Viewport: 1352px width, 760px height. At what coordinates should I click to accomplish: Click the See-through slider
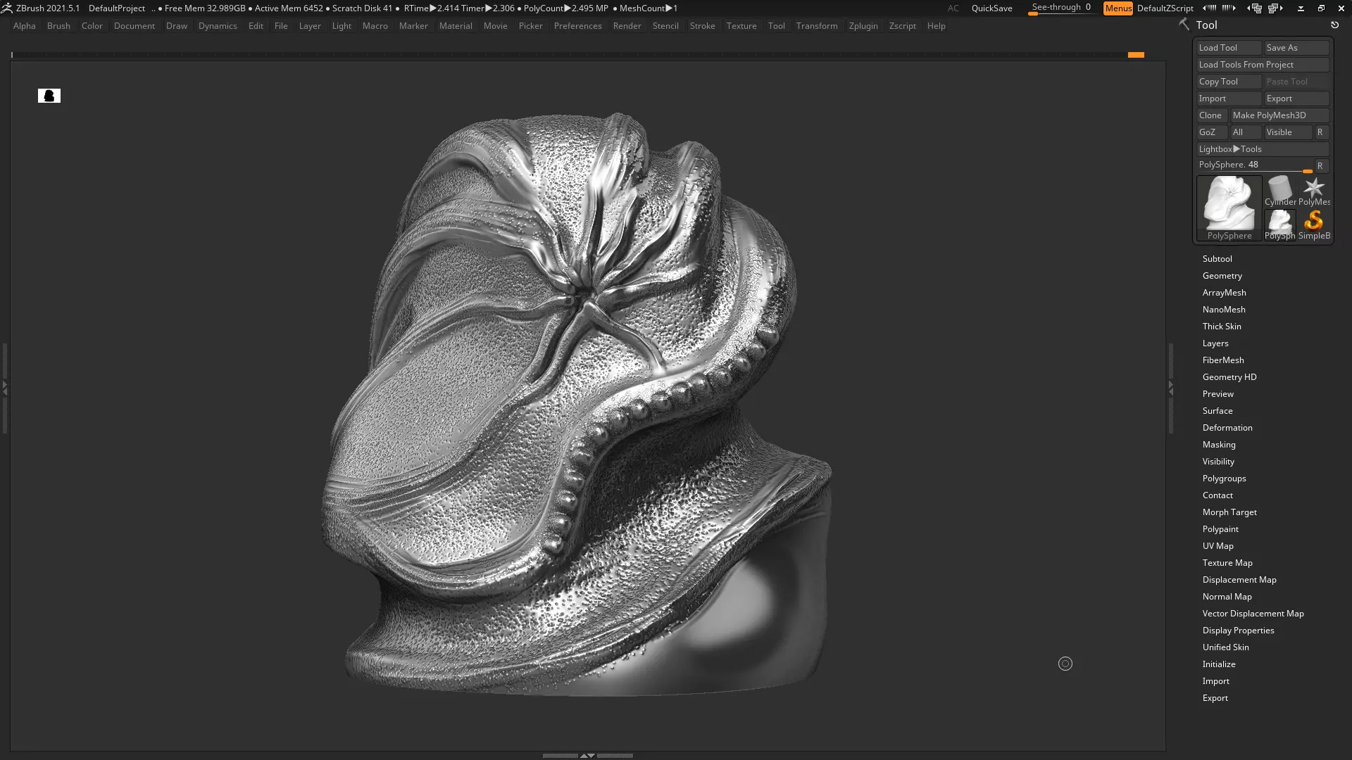click(1061, 8)
